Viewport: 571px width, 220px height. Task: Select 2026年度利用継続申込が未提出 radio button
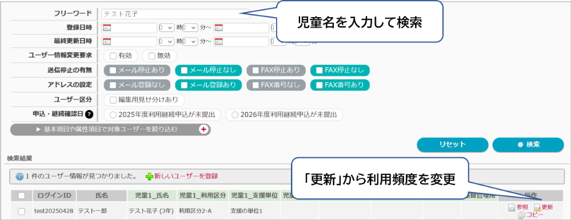click(x=235, y=115)
